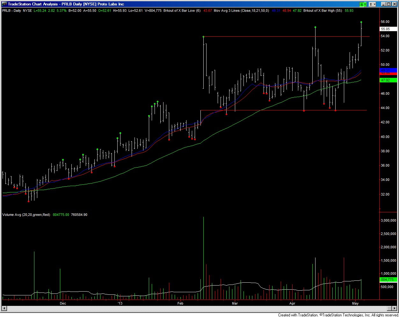Click the open value O=52.61
Image resolution: width=399 pixels, height=317 pixels.
click(105, 10)
